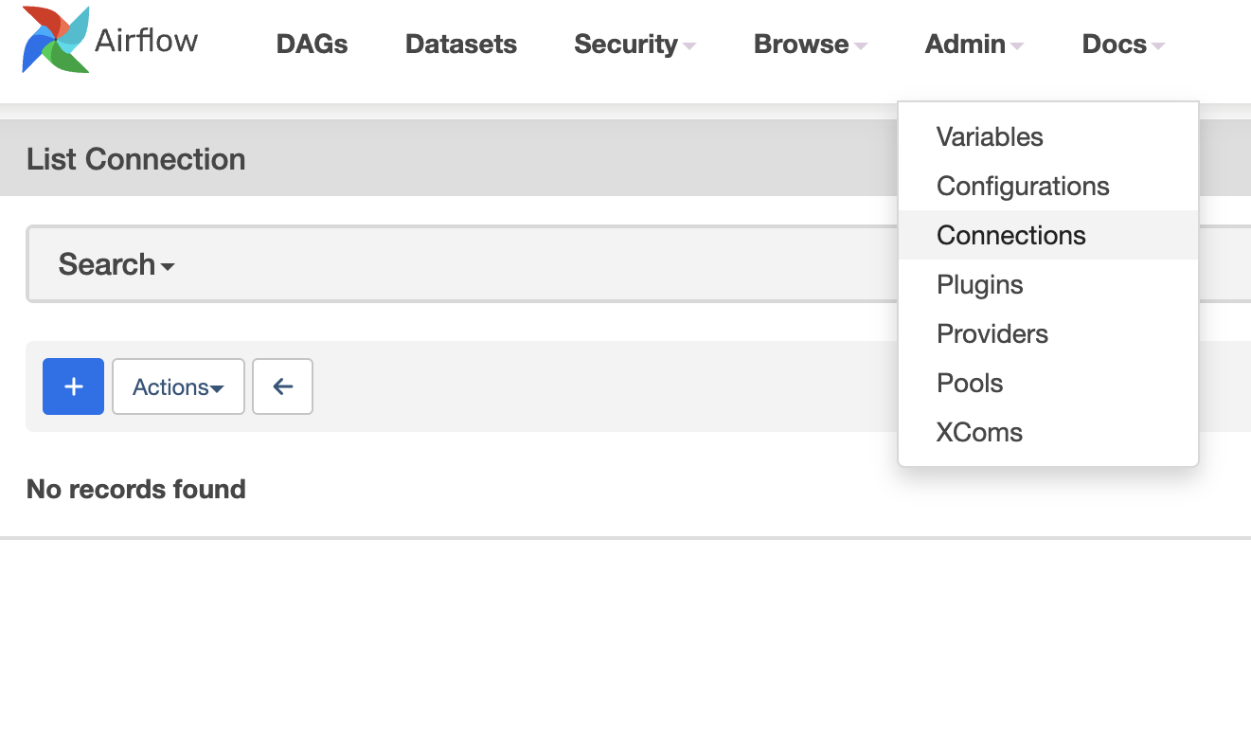This screenshot has height=754, width=1251.
Task: Open XComs from Admin menu
Action: (979, 432)
